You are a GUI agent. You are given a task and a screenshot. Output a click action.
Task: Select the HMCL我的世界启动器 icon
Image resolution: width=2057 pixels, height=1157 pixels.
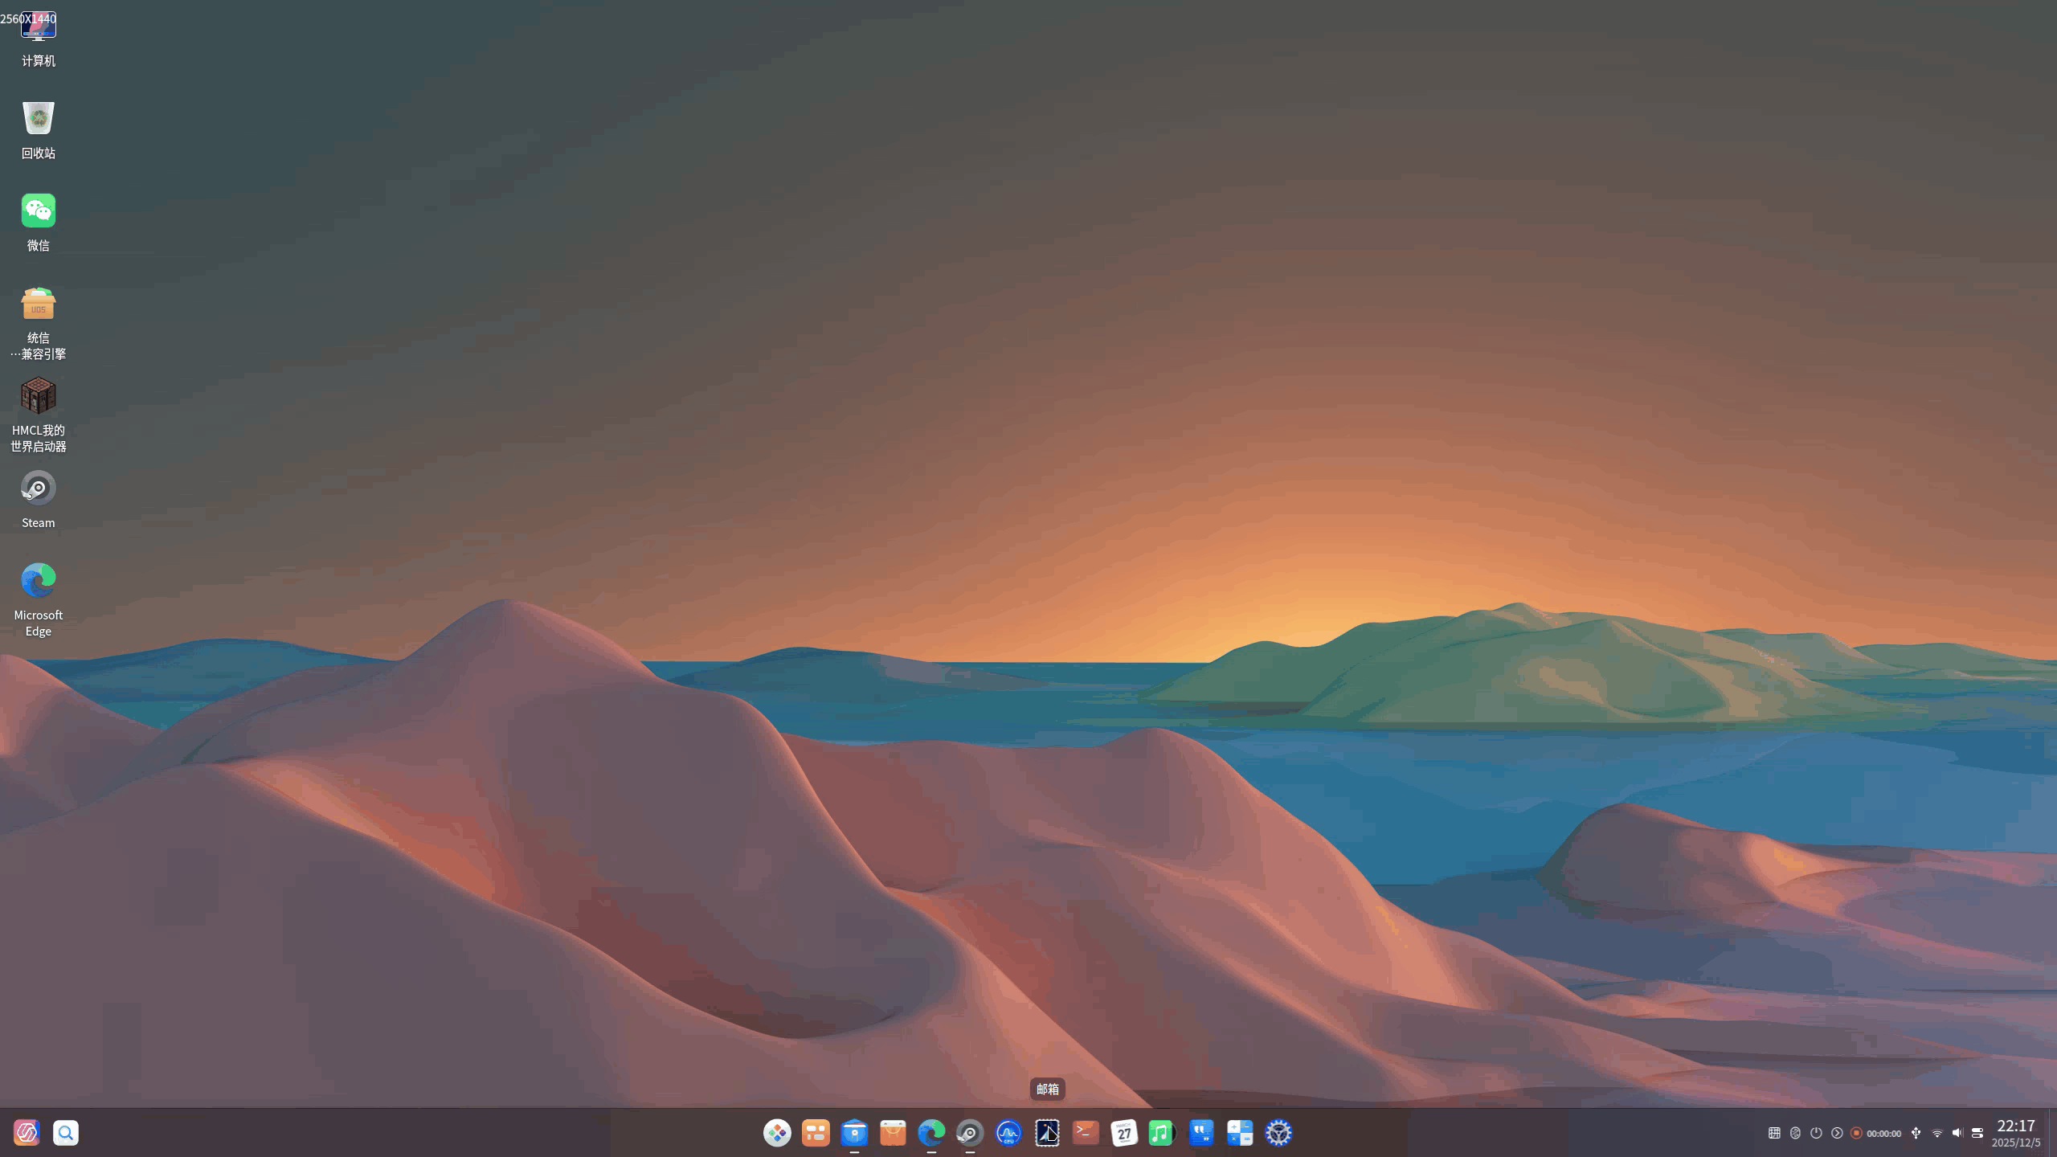coord(38,395)
